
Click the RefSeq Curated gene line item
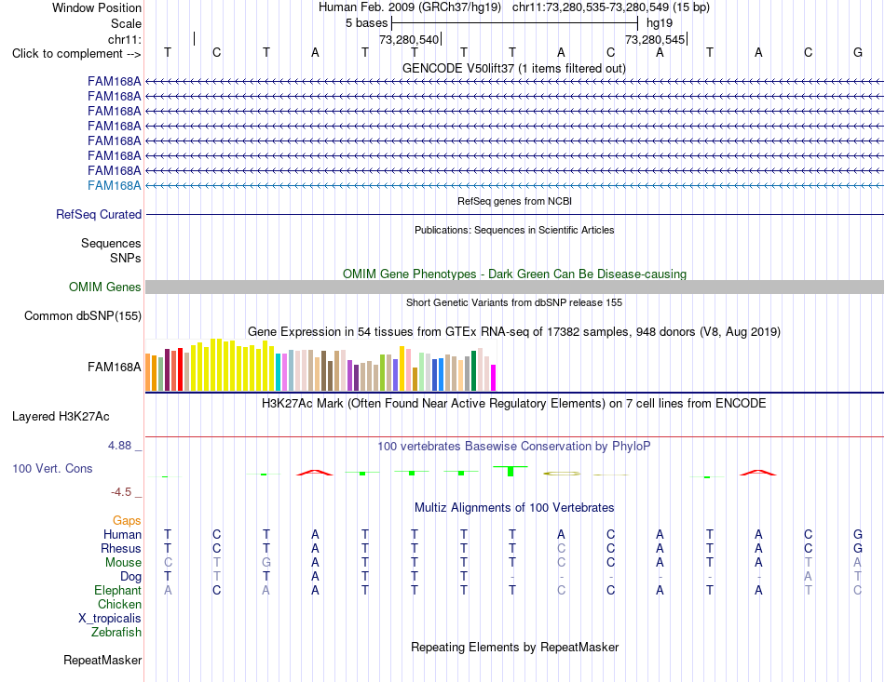coord(514,214)
